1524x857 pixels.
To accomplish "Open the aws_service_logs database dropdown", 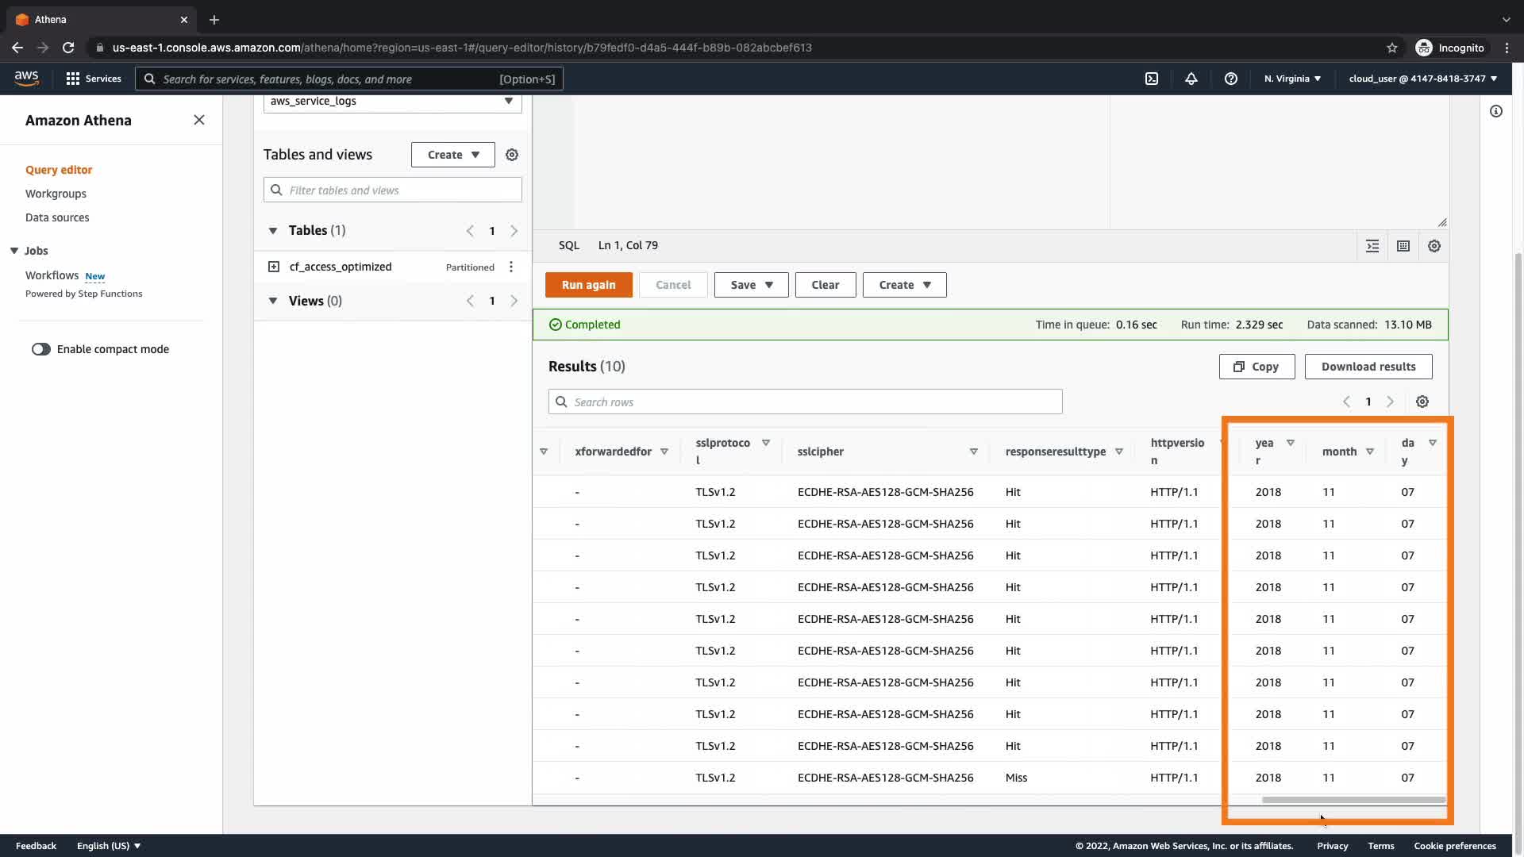I will pos(392,102).
